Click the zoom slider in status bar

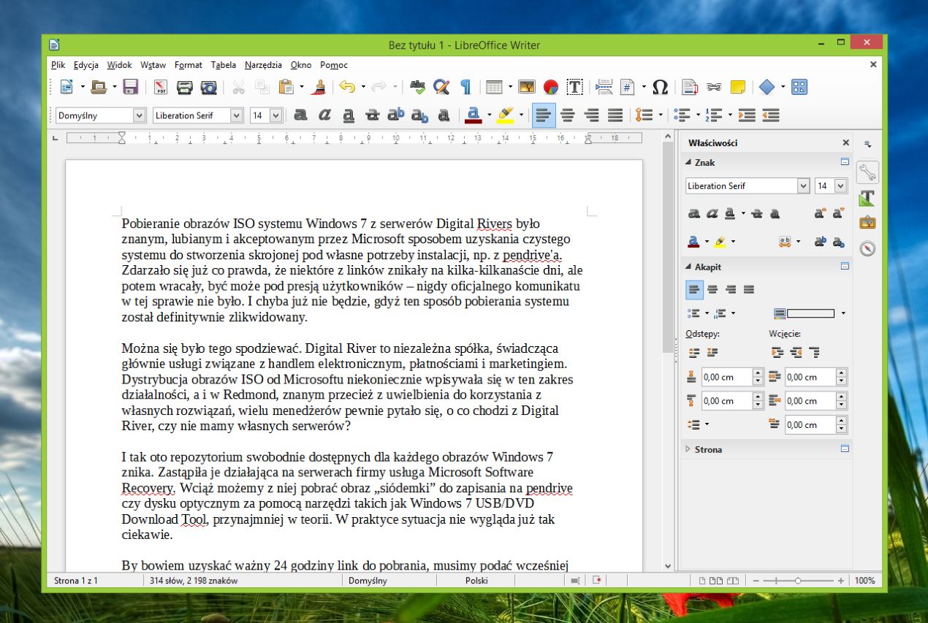(797, 581)
